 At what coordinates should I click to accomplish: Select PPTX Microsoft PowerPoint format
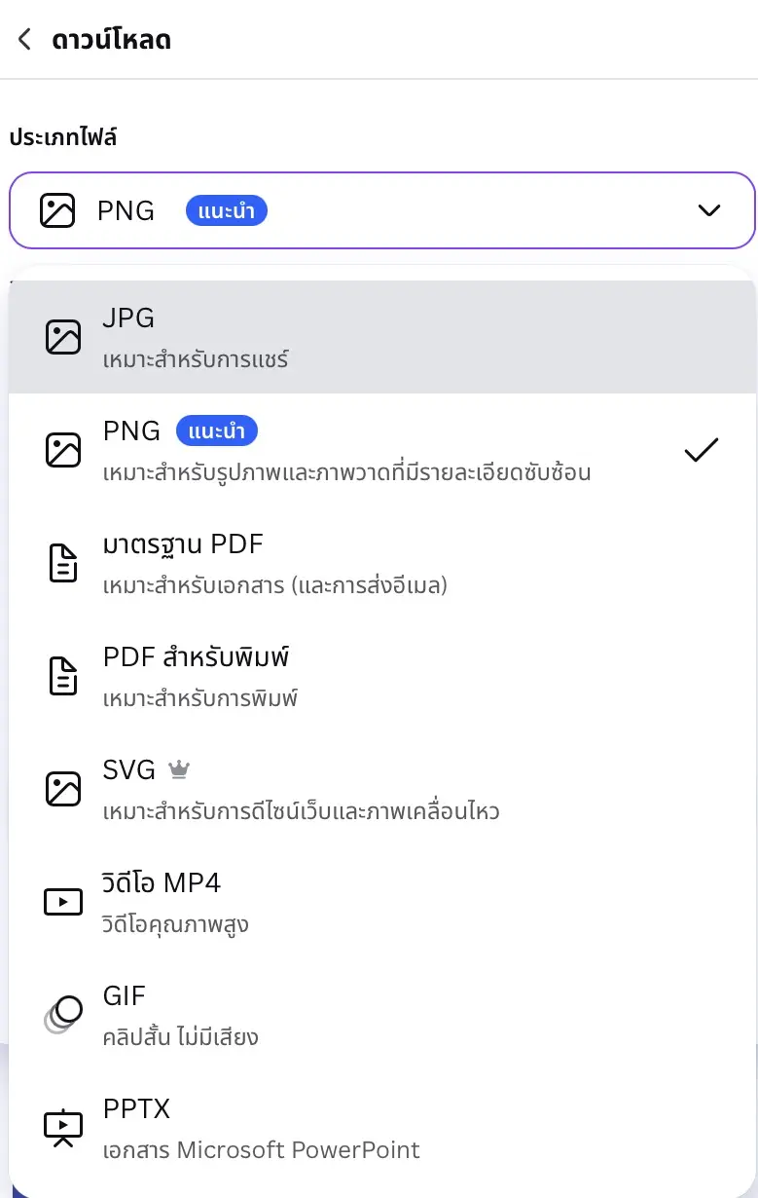(382, 1128)
